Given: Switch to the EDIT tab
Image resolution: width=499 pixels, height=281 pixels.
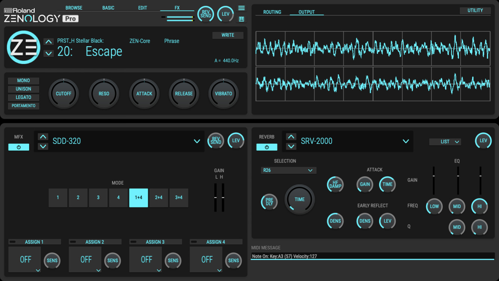Looking at the screenshot, I should tap(143, 8).
